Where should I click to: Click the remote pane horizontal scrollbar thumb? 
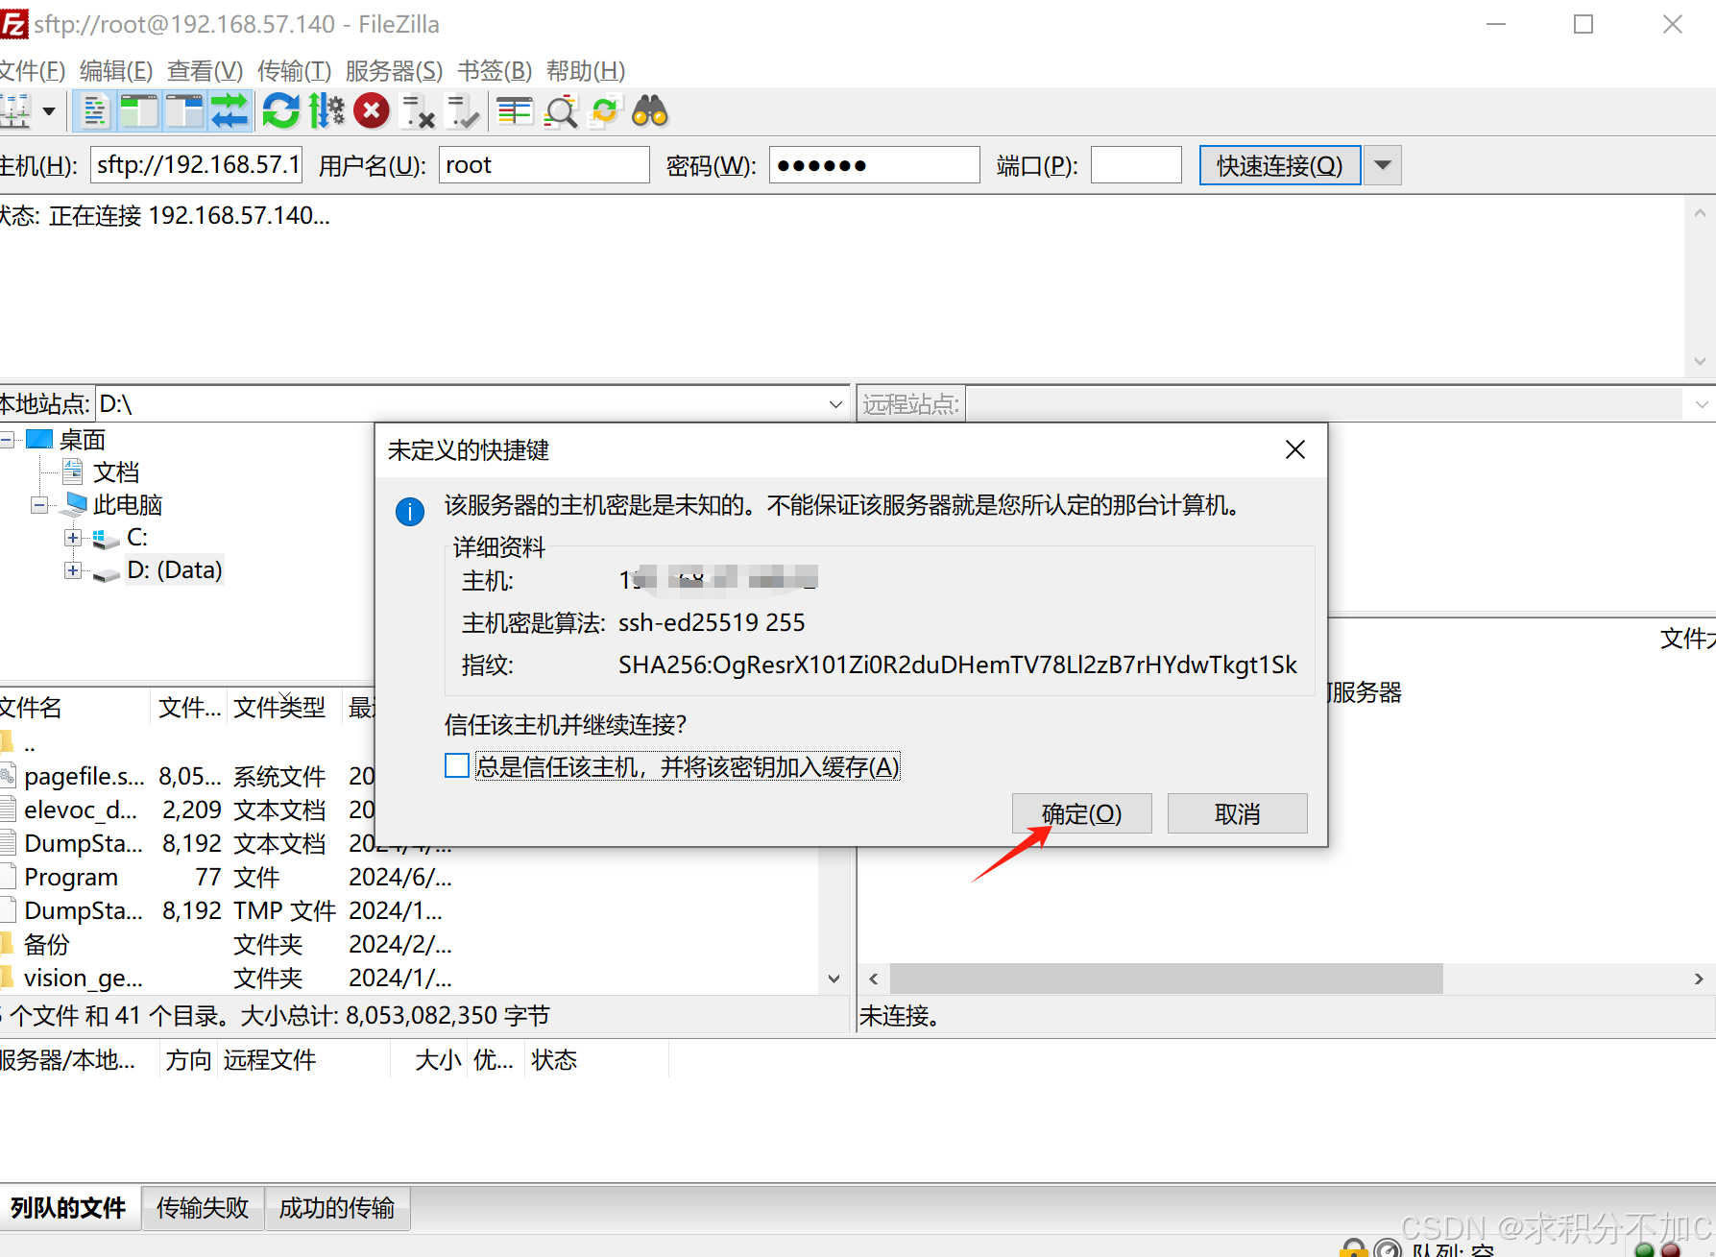coord(1167,979)
